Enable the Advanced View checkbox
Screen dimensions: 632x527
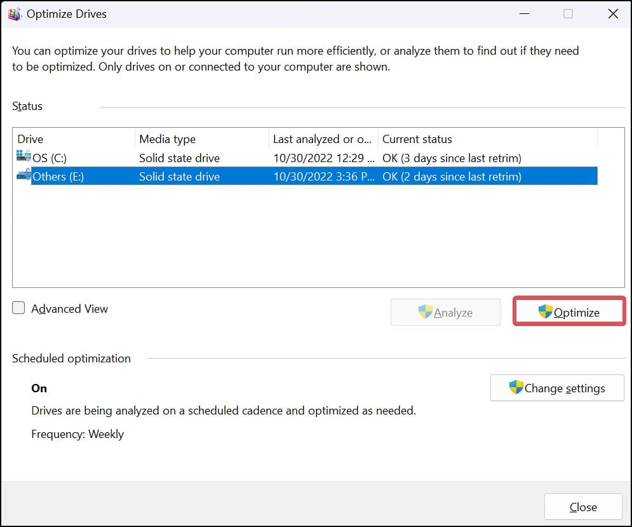coord(19,309)
